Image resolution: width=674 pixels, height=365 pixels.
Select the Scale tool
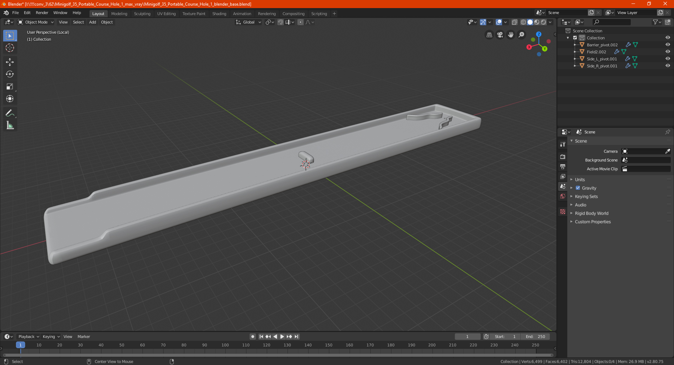[x=10, y=86]
